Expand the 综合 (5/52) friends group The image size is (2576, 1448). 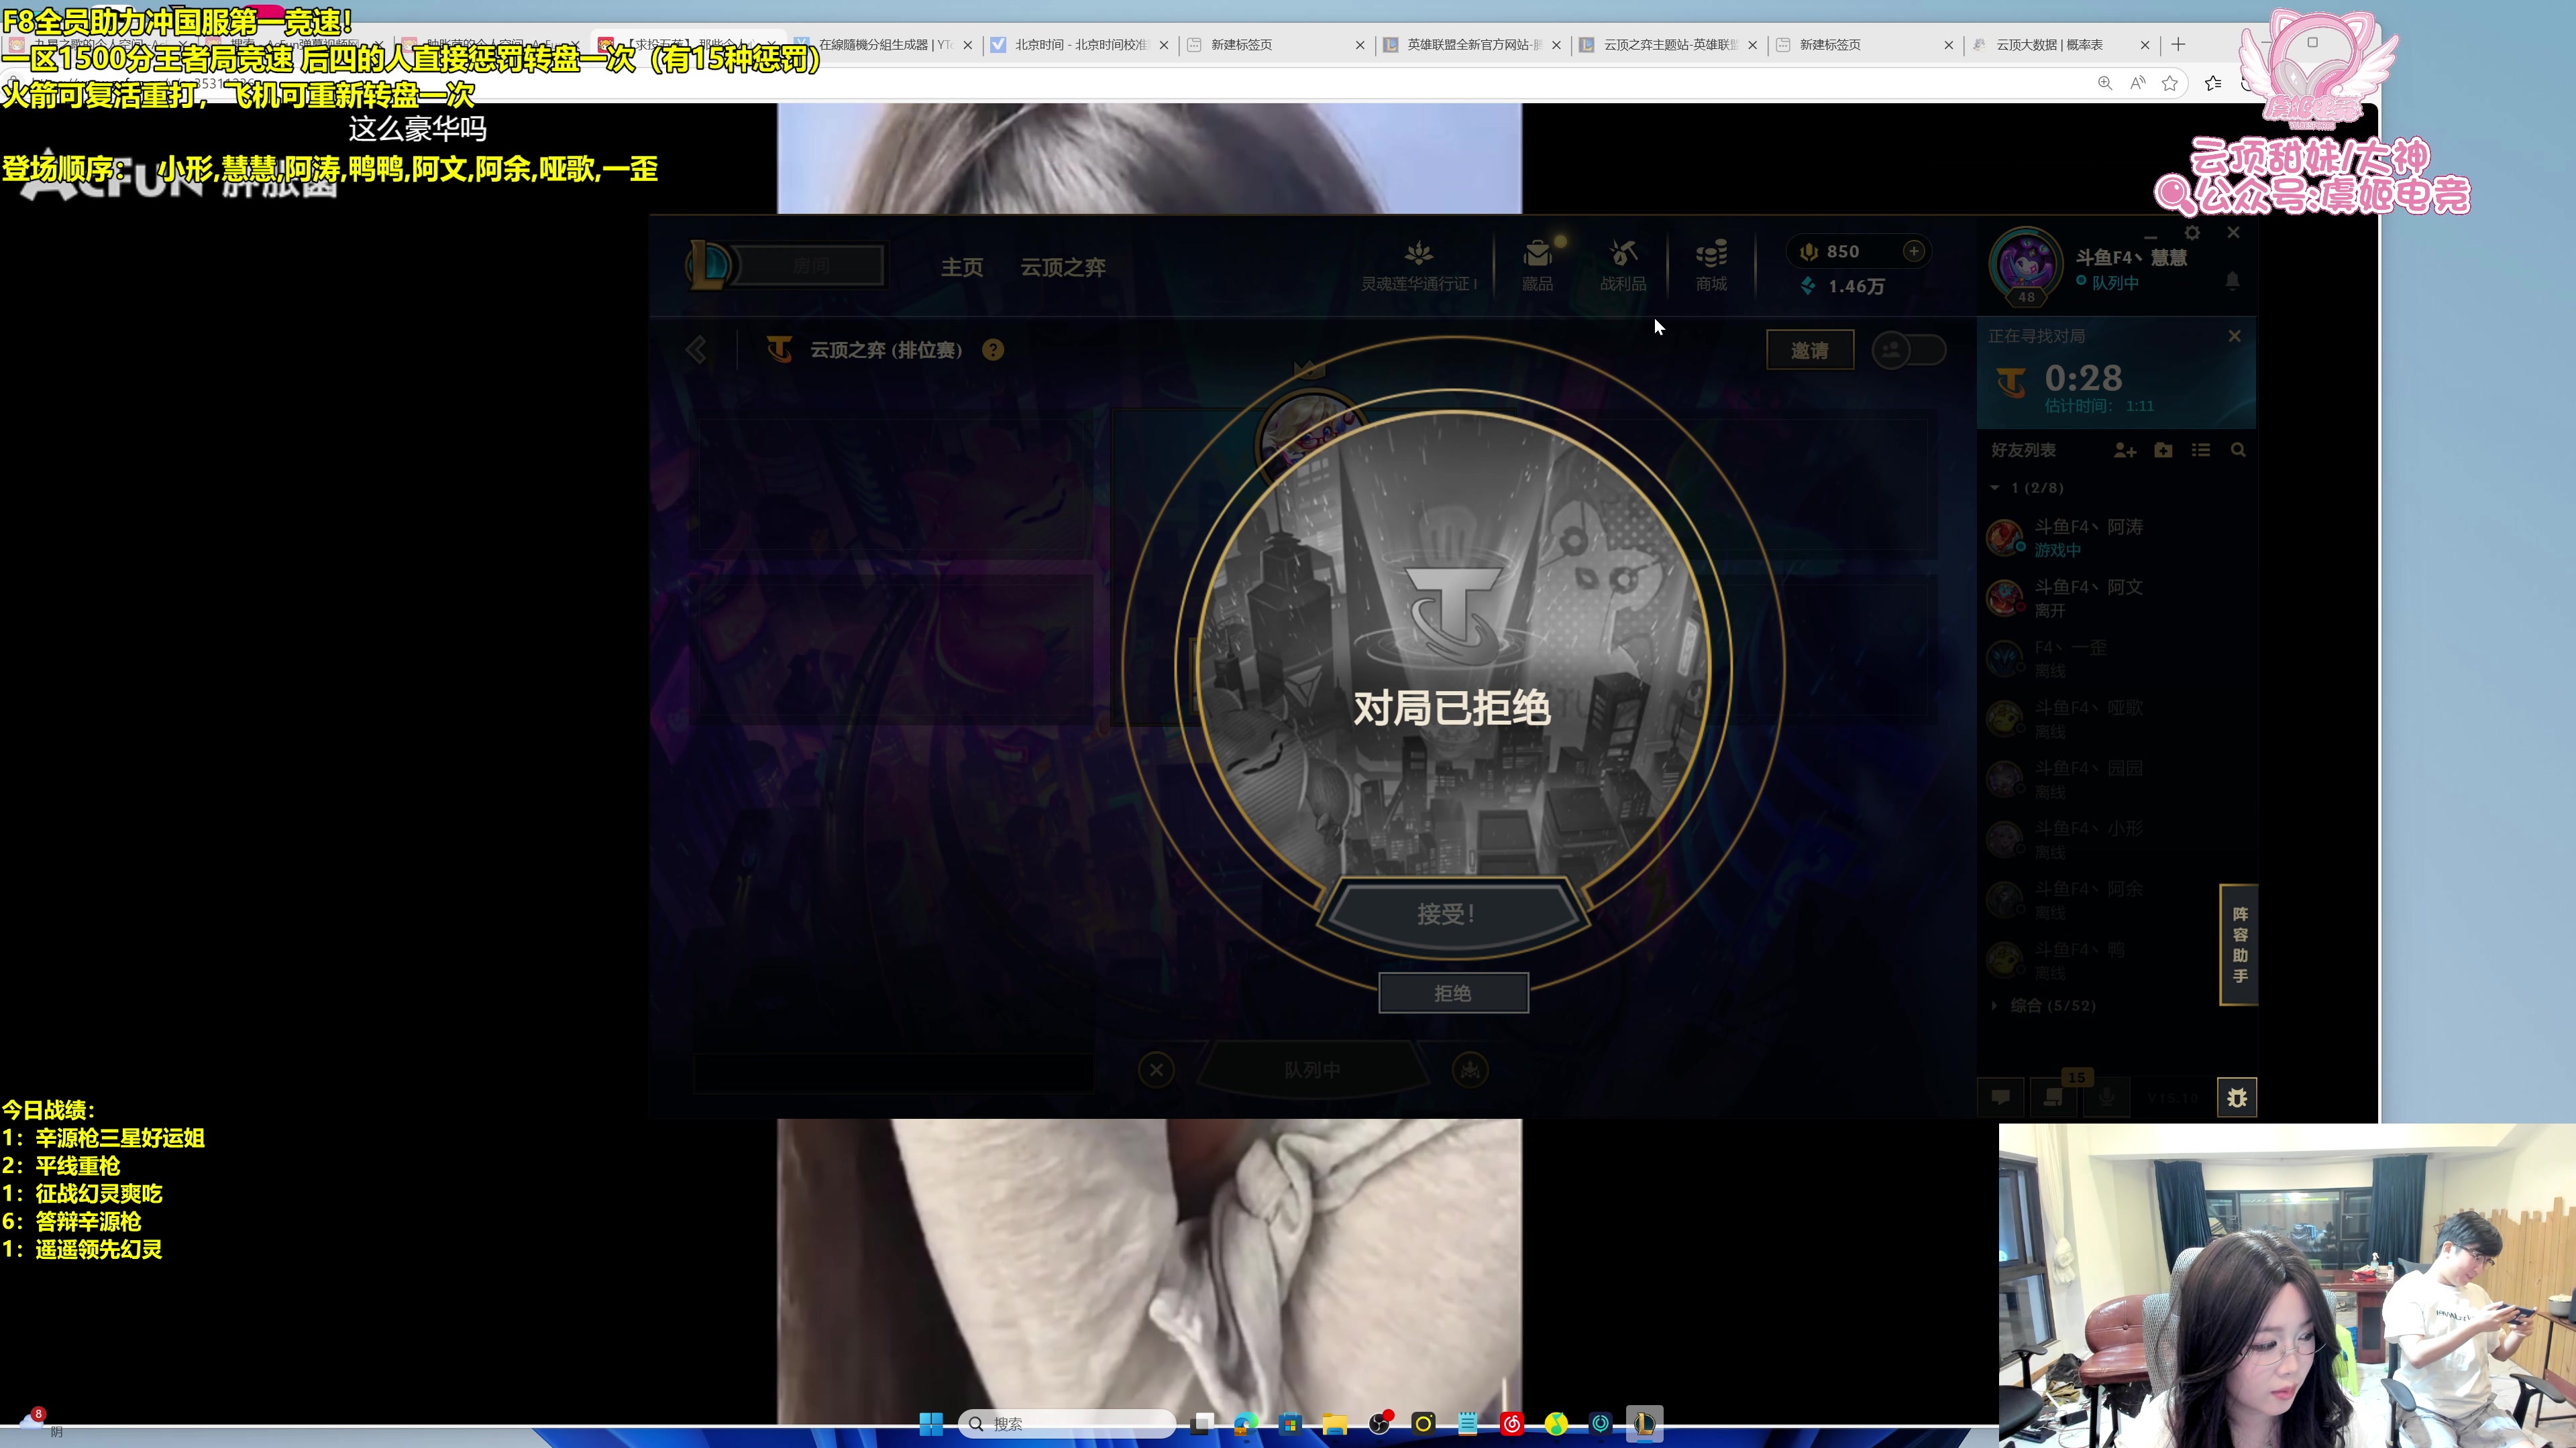click(2043, 1006)
